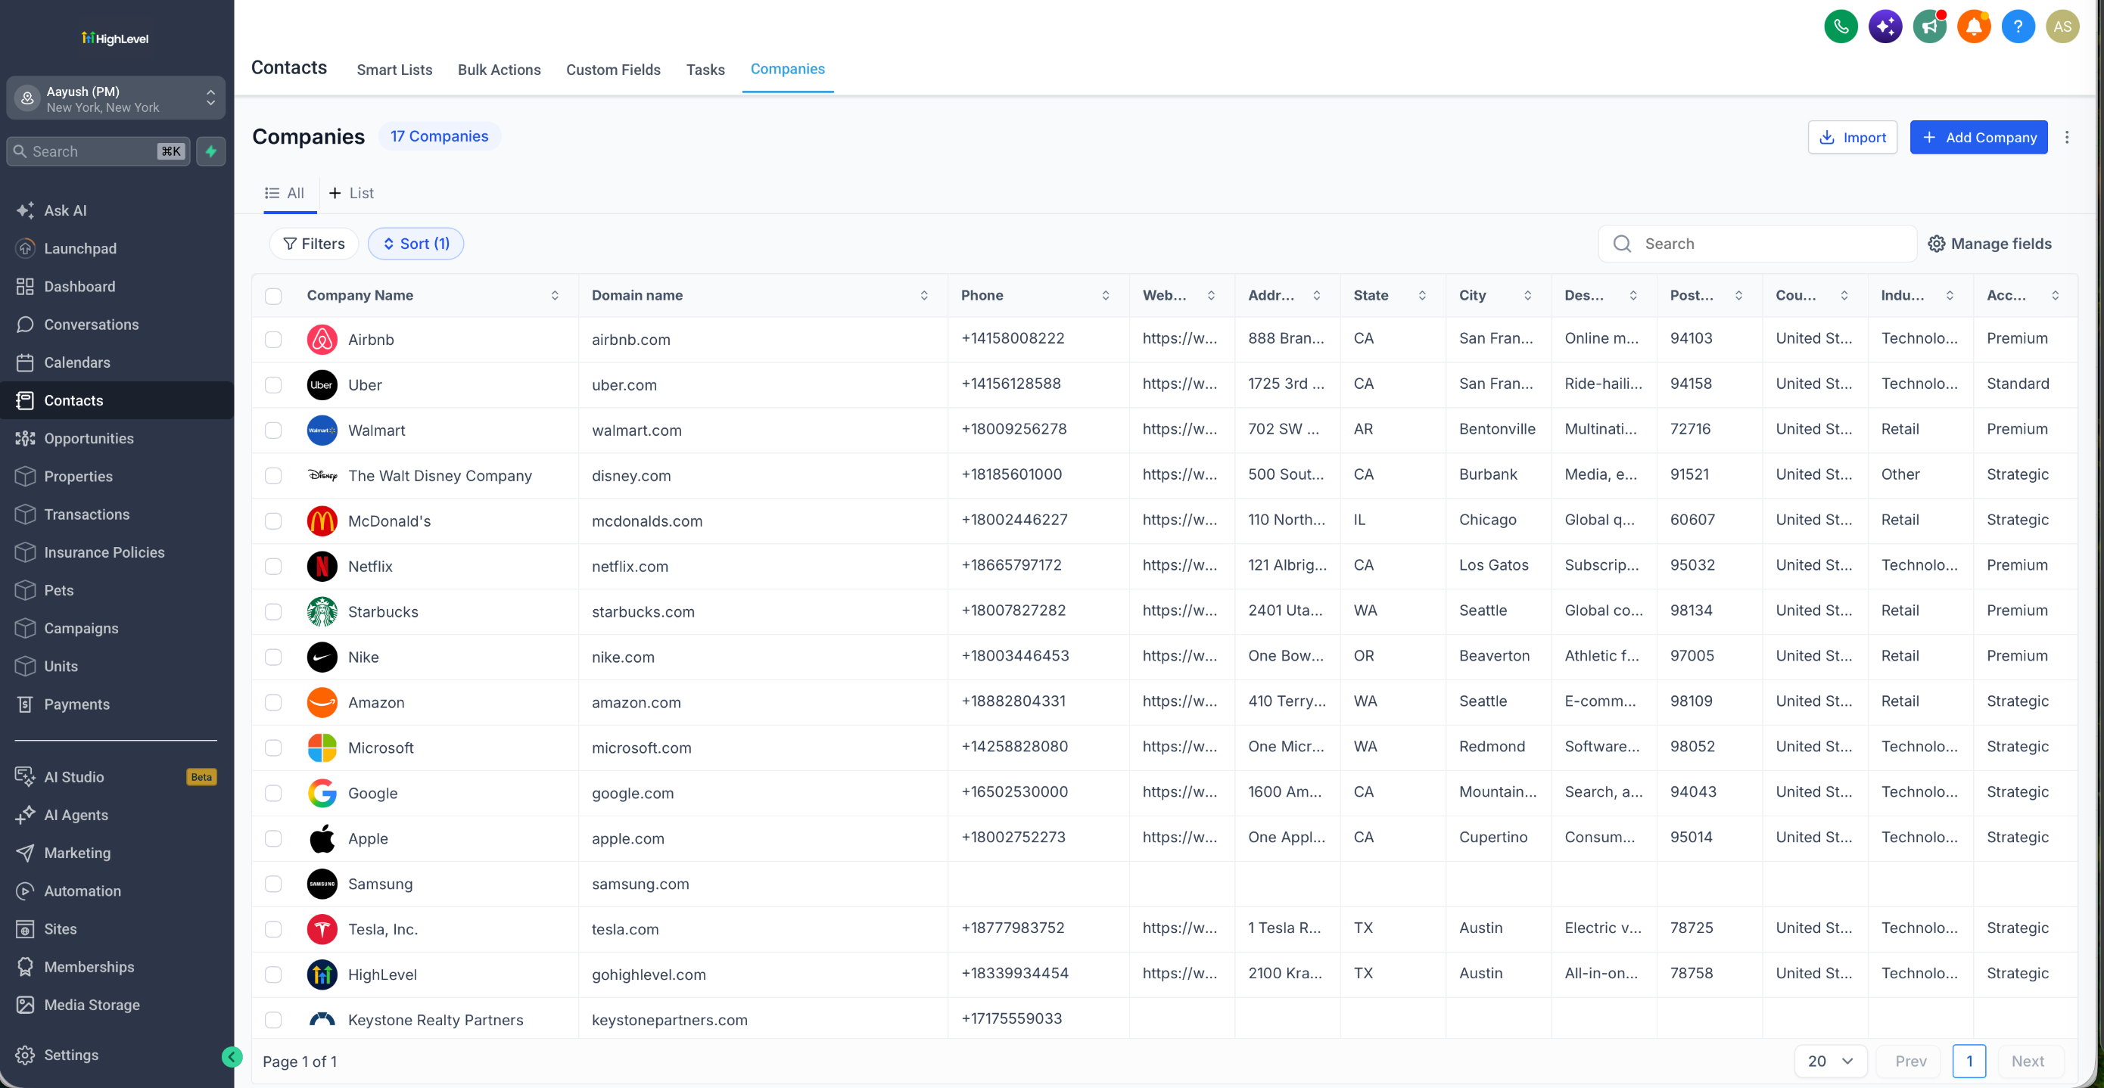The height and width of the screenshot is (1088, 2104).
Task: Open the three-dot more options menu
Action: click(2066, 137)
